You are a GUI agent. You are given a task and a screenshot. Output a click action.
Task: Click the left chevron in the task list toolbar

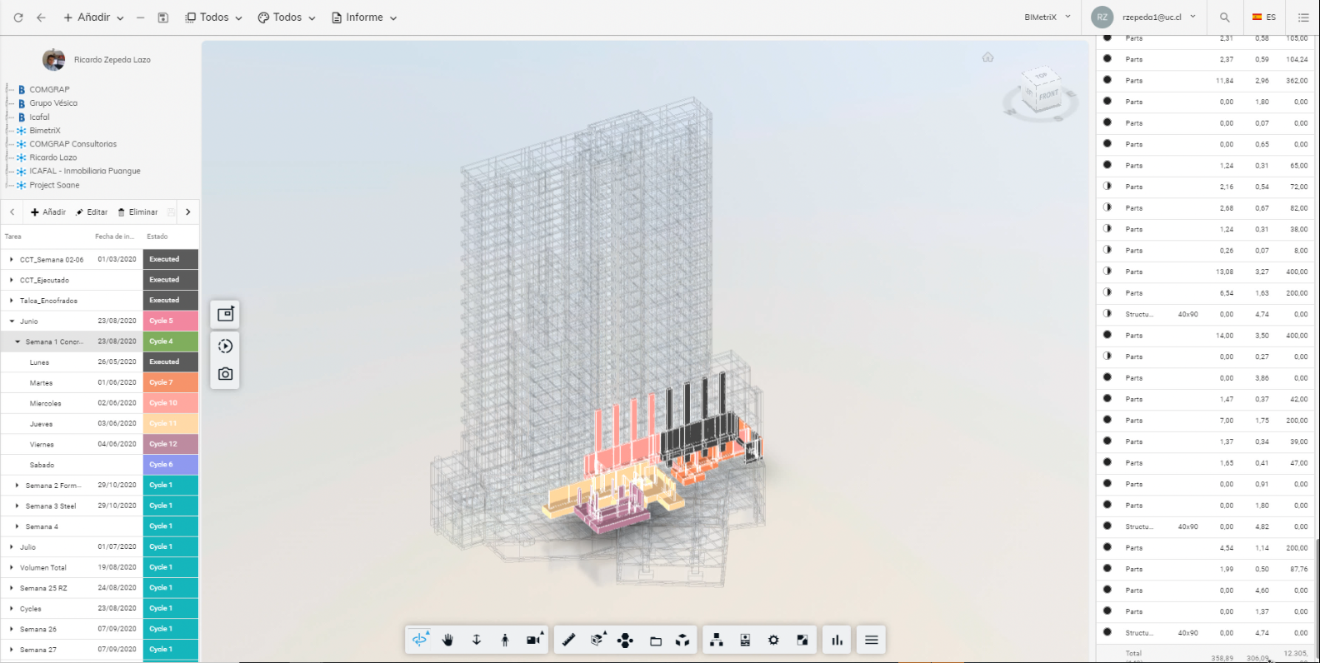pyautogui.click(x=12, y=212)
